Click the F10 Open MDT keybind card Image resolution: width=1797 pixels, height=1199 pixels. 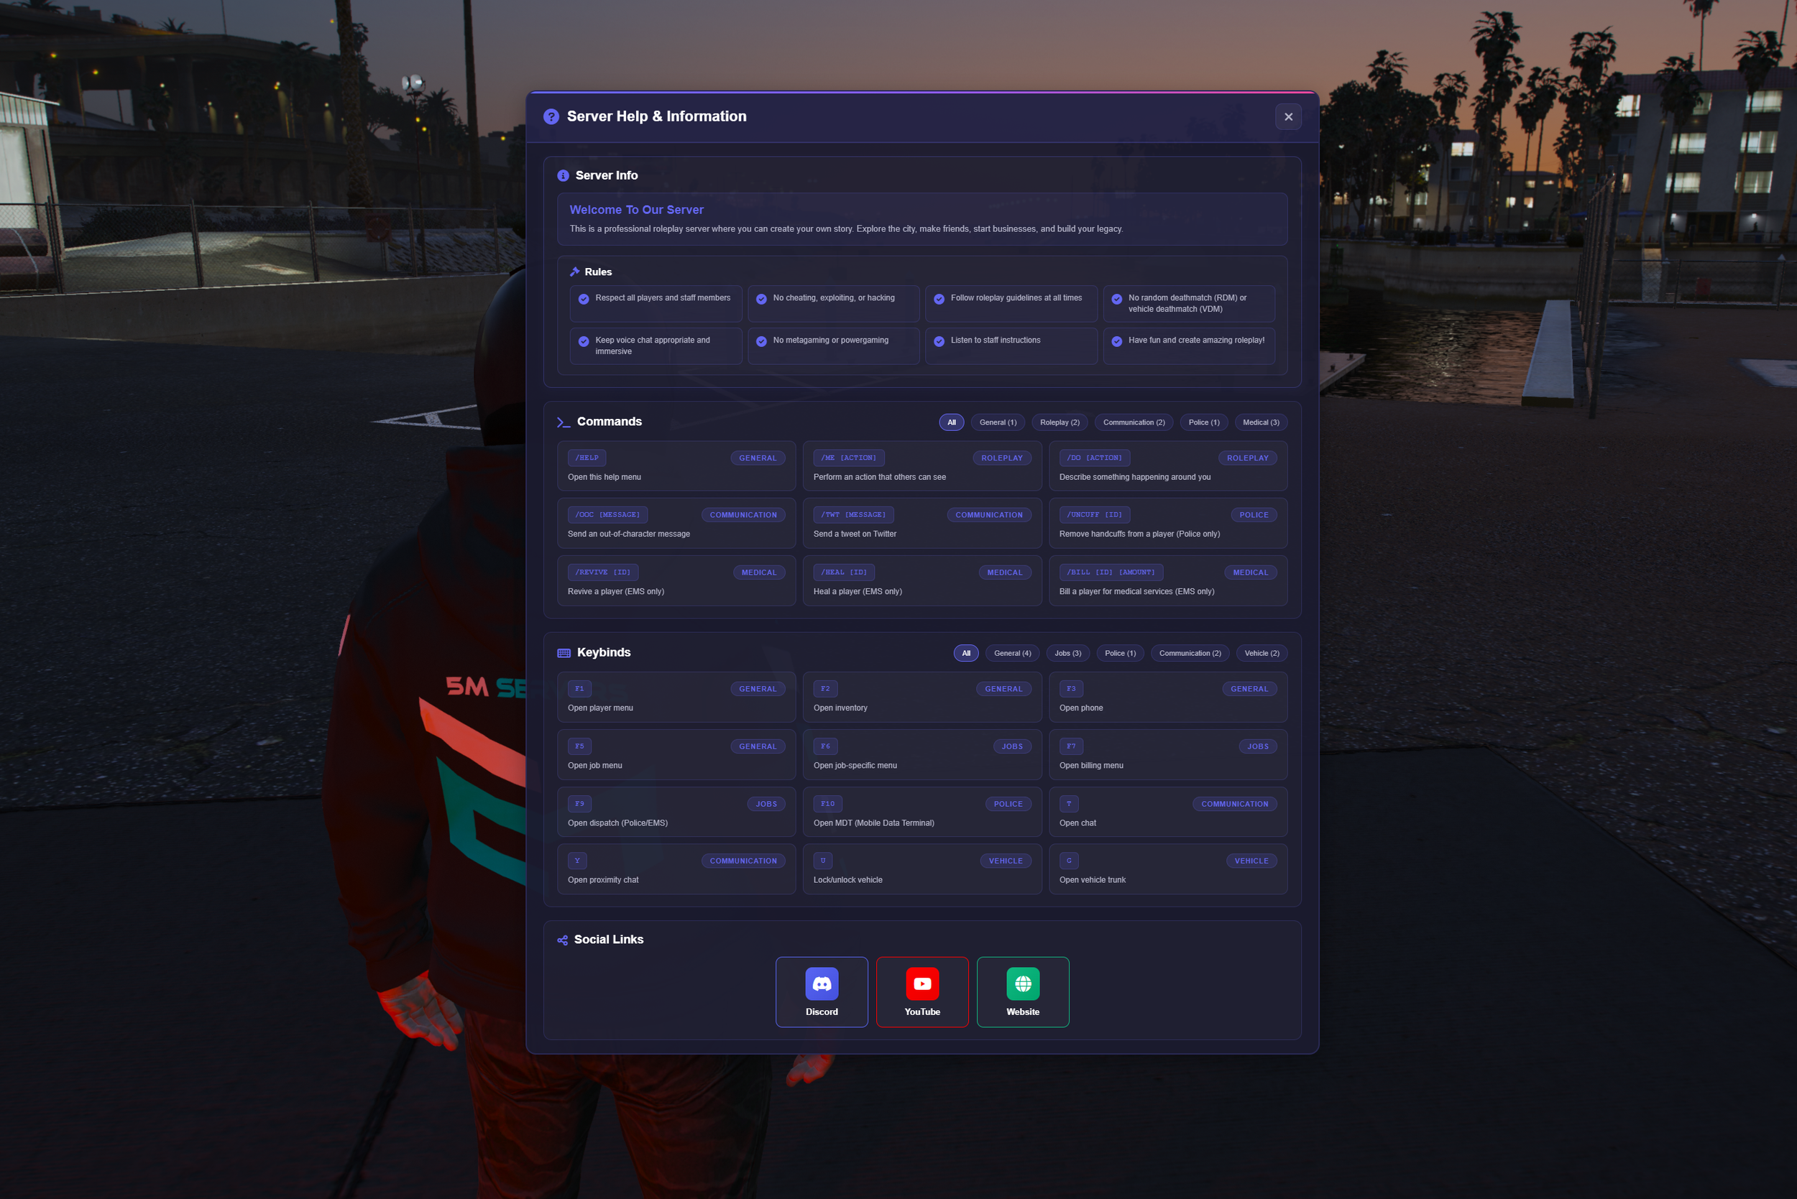click(x=922, y=812)
